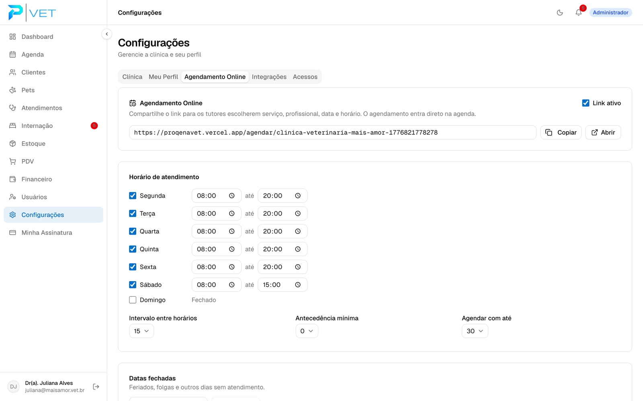643x401 pixels.
Task: Open notifications bell
Action: point(578,12)
